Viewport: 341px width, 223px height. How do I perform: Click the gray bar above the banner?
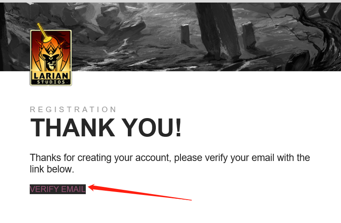[171, 1]
